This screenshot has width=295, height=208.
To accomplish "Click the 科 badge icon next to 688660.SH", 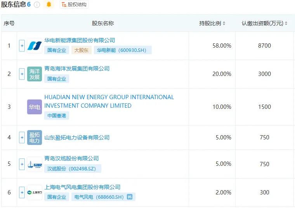I will click(130, 197).
